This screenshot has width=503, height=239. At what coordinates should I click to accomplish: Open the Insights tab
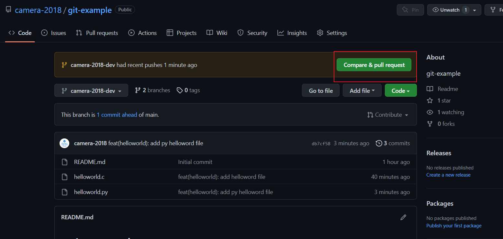point(292,33)
